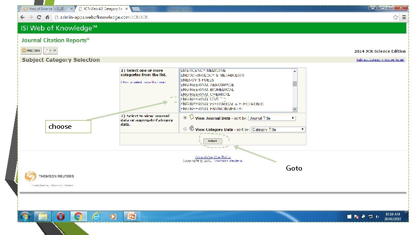Select ENDOCRINOLOGY & METABOLISM category
The height and width of the screenshot is (235, 419).
click(x=212, y=75)
